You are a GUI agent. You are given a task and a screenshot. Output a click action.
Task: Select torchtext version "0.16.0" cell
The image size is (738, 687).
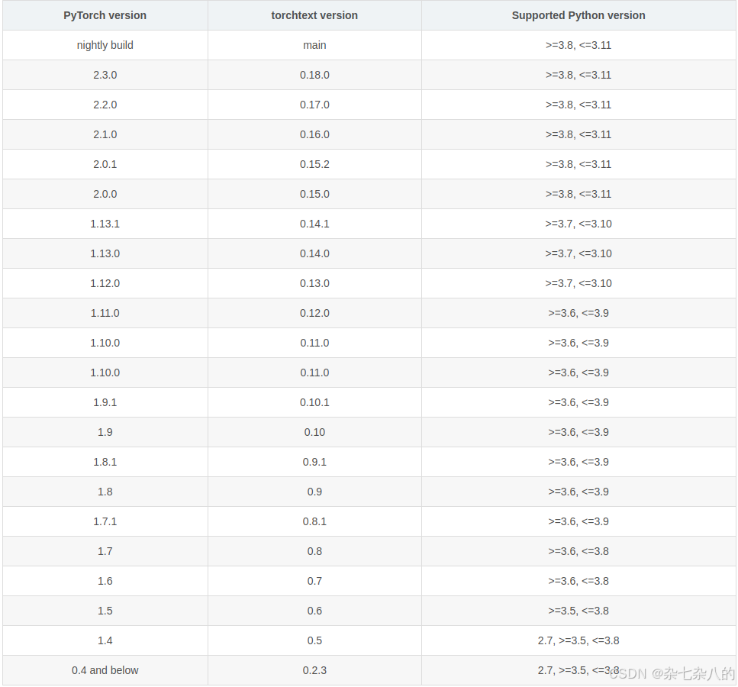coord(314,134)
